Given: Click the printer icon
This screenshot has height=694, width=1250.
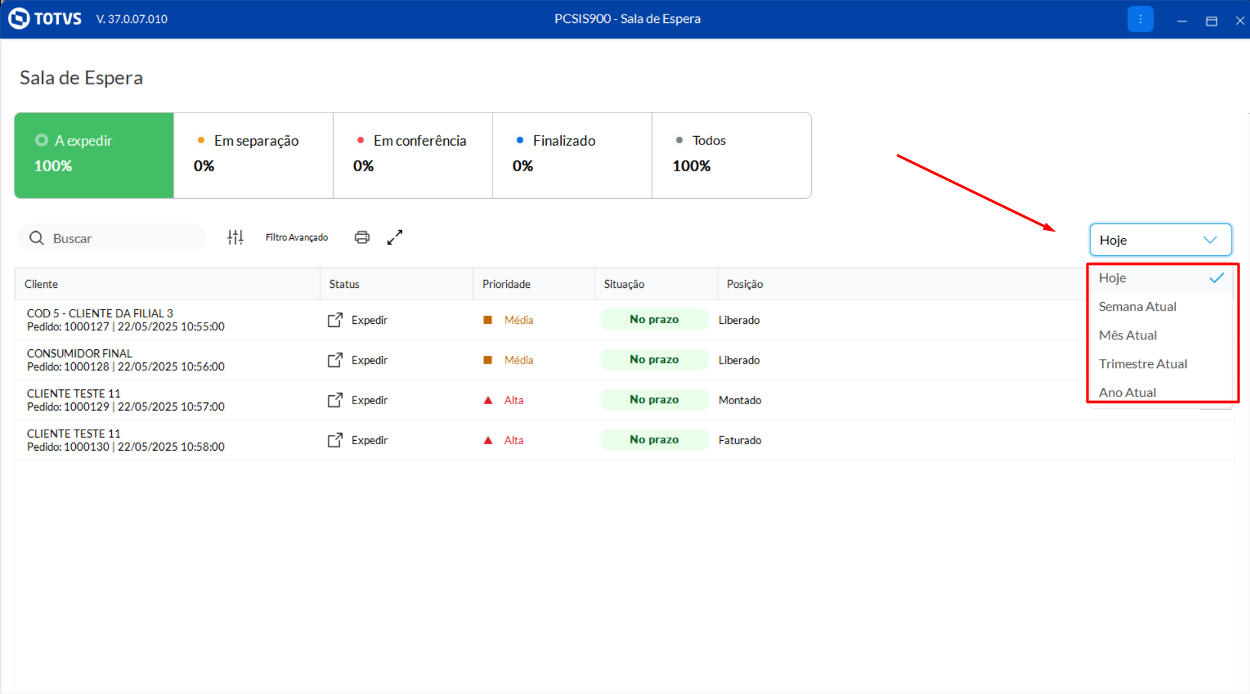Looking at the screenshot, I should point(362,237).
